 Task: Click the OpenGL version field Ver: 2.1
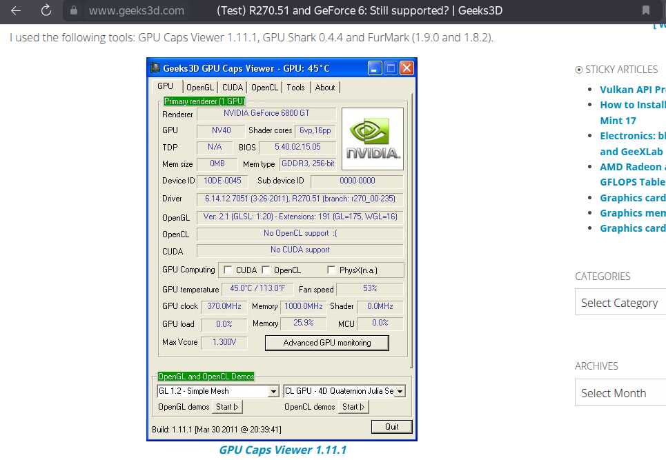click(x=300, y=217)
